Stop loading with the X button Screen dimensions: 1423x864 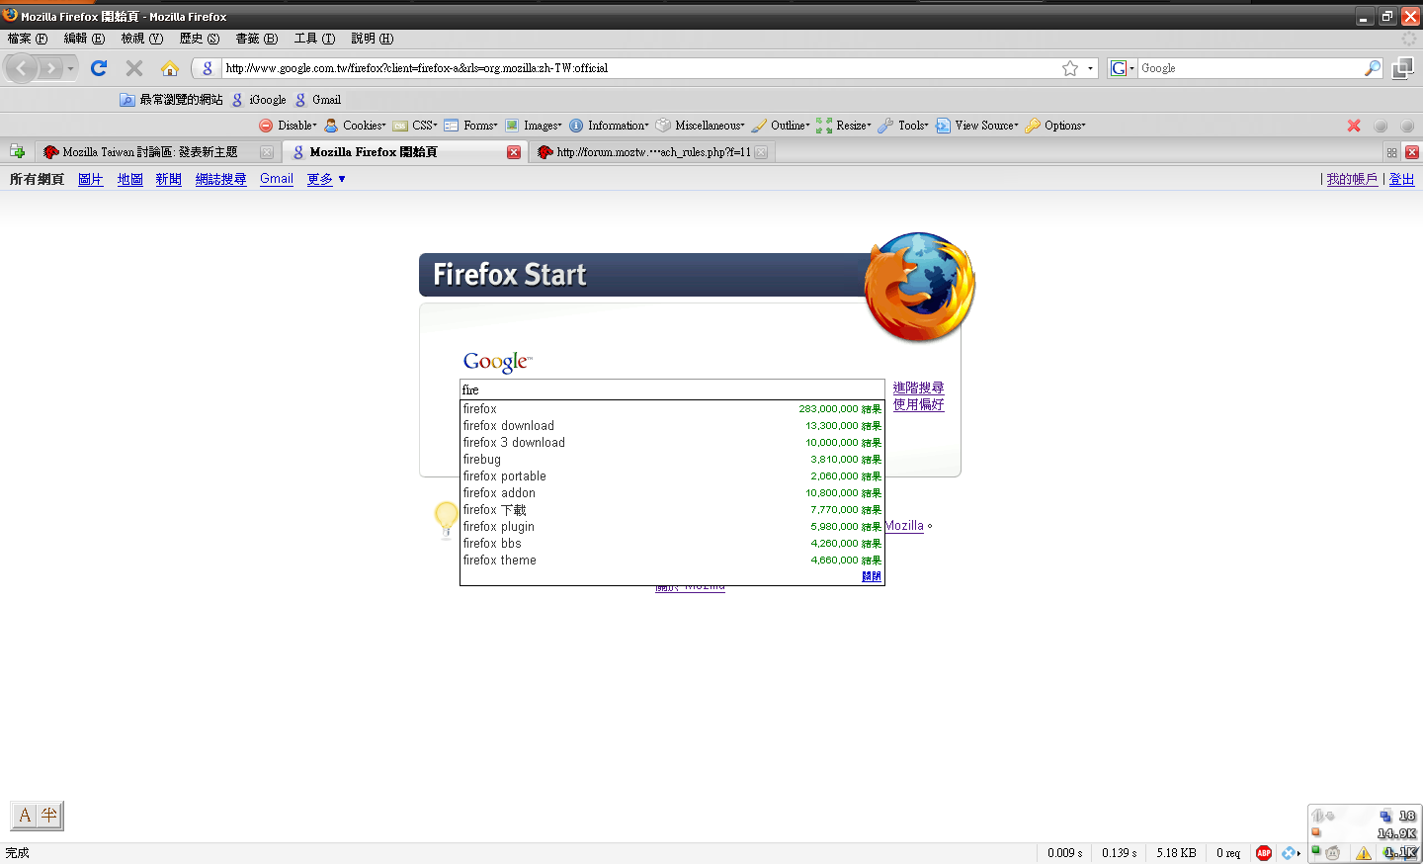coord(134,68)
